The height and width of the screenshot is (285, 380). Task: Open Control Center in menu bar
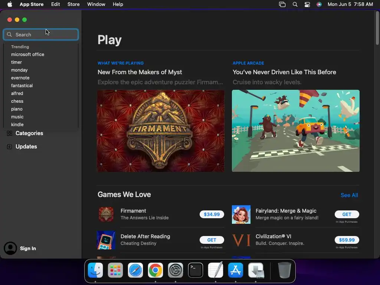click(x=307, y=4)
